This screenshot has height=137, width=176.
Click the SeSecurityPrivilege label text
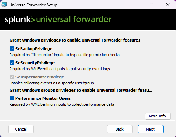click(35, 63)
